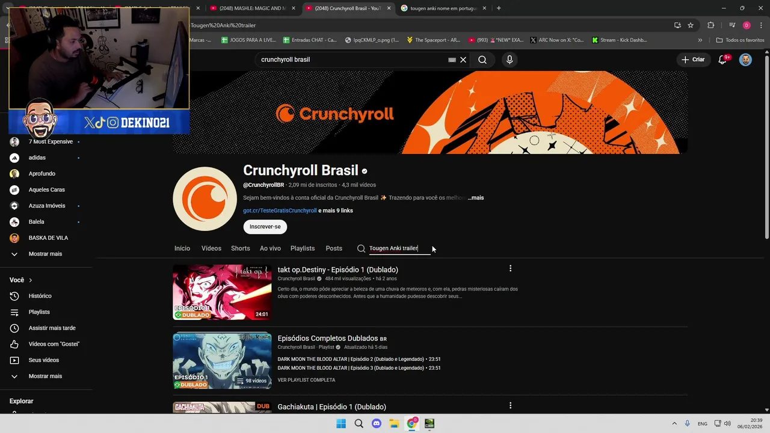
Task: Open the Episódios Completos Dublados playlist thumbnail
Action: click(x=222, y=361)
